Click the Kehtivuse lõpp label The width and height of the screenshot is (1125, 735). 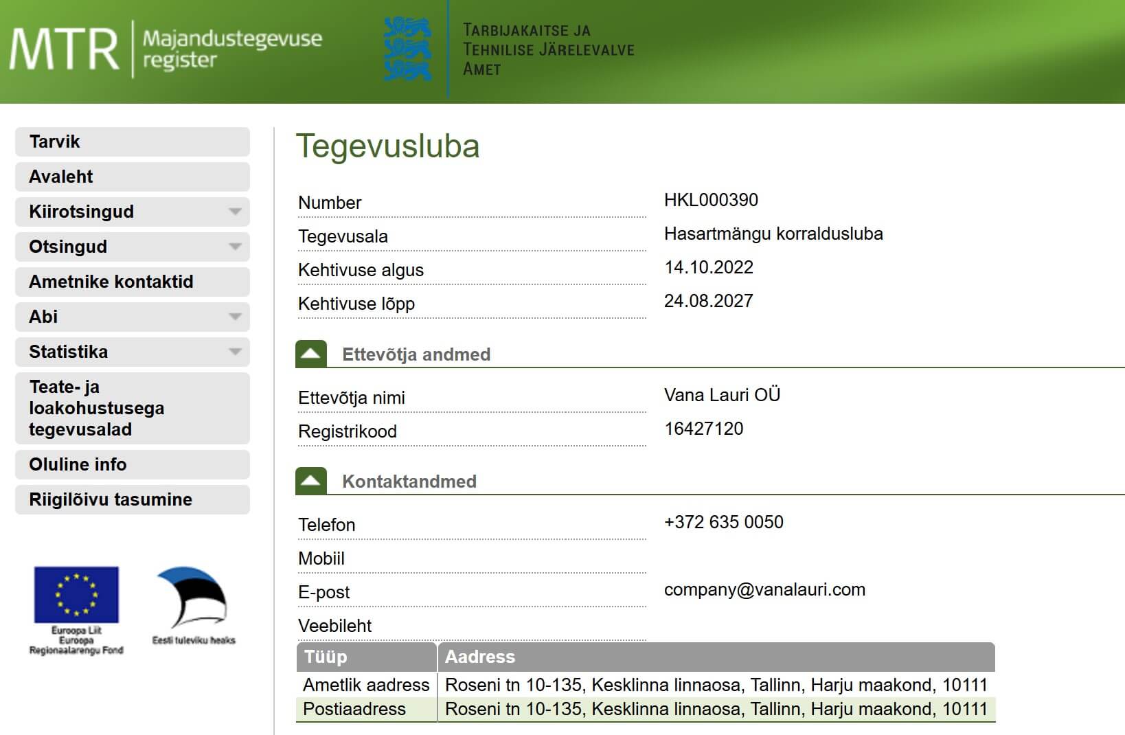pyautogui.click(x=356, y=304)
